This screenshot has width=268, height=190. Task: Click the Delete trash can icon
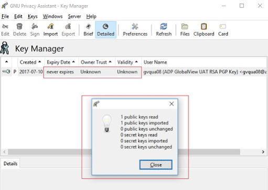click(19, 30)
